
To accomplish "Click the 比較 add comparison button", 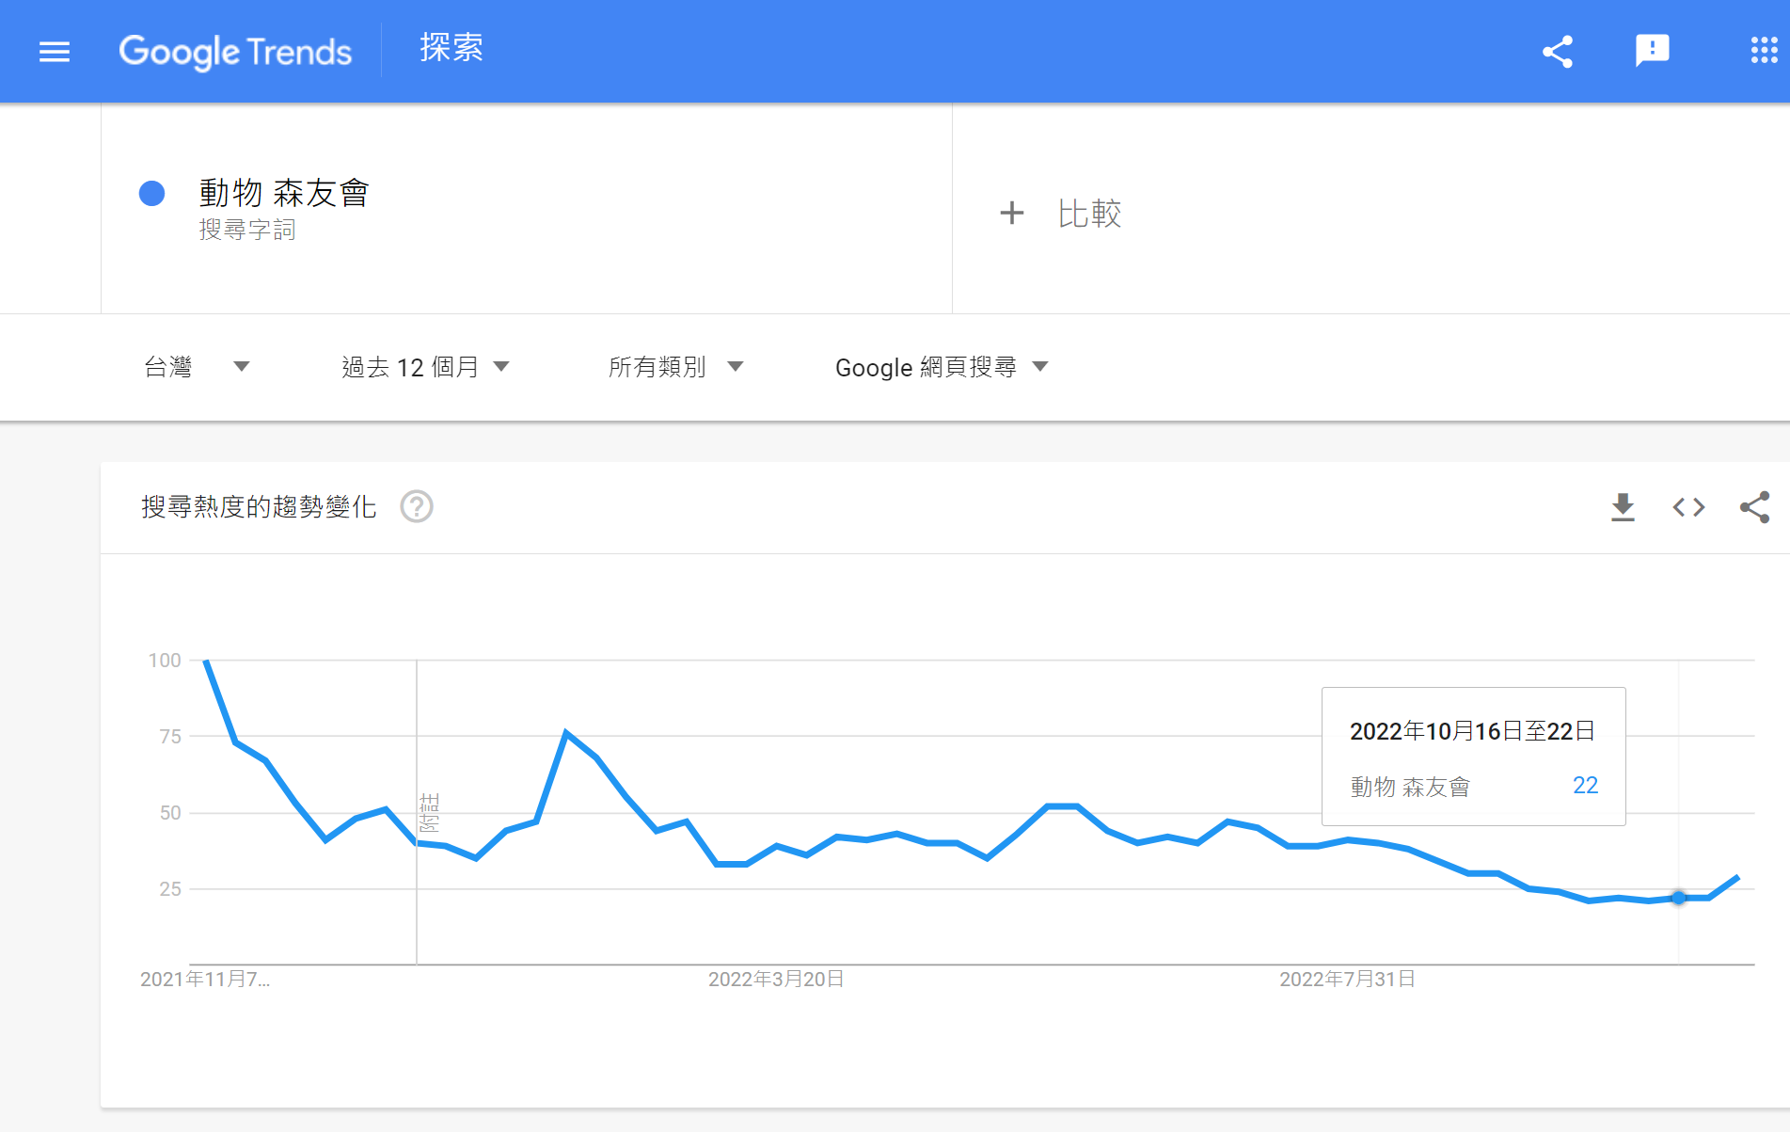I will tap(1088, 214).
